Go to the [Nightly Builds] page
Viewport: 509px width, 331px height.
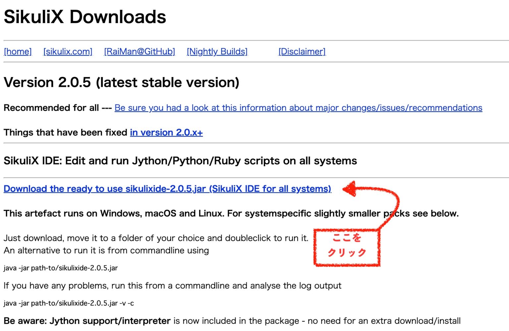(217, 52)
